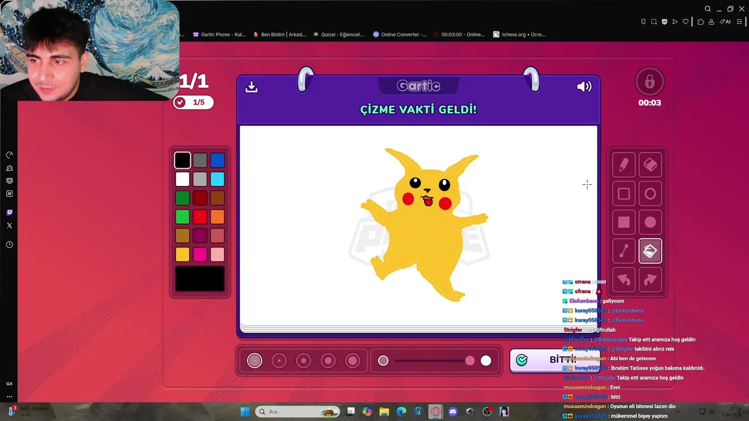749x421 pixels.
Task: Pick the cyan color swatch
Action: coord(218,179)
